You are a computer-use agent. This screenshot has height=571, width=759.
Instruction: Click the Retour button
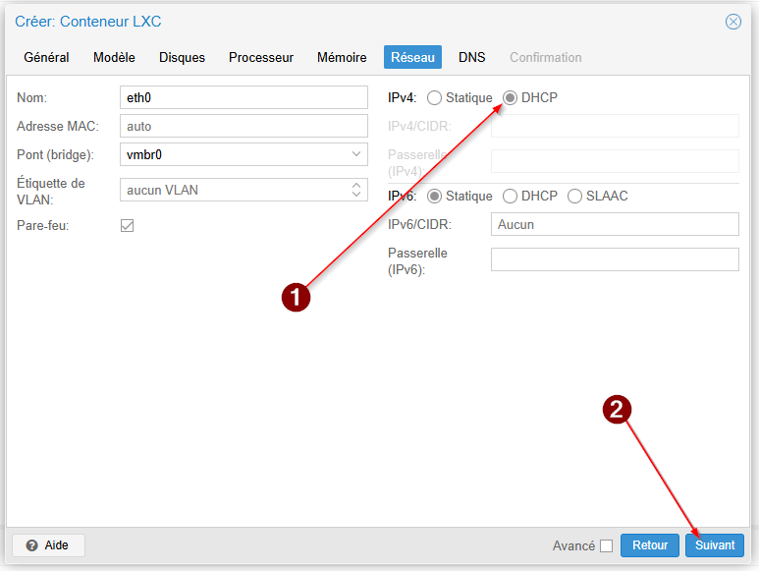650,545
